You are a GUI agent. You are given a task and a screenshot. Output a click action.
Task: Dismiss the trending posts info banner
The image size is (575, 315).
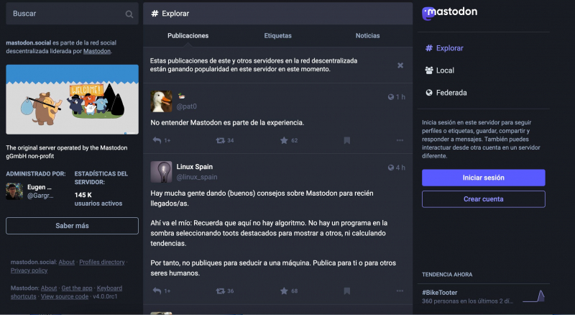[x=400, y=65]
